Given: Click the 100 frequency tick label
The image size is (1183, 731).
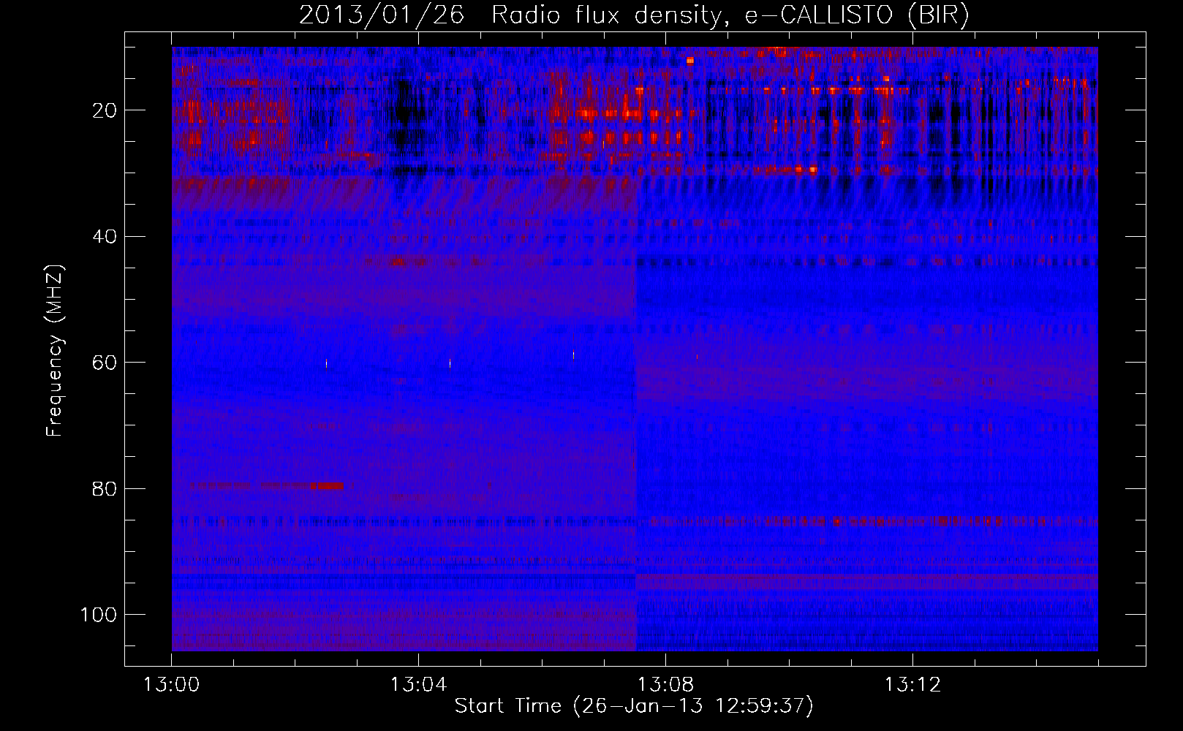Looking at the screenshot, I should pyautogui.click(x=99, y=614).
